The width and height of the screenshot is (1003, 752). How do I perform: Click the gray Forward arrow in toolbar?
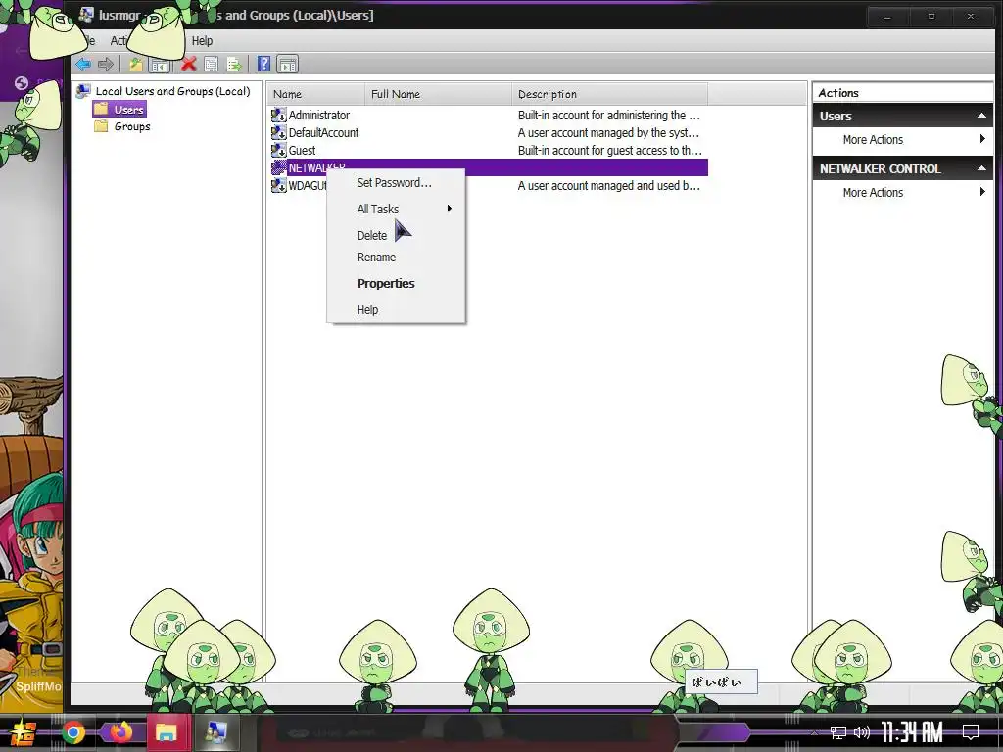(106, 64)
